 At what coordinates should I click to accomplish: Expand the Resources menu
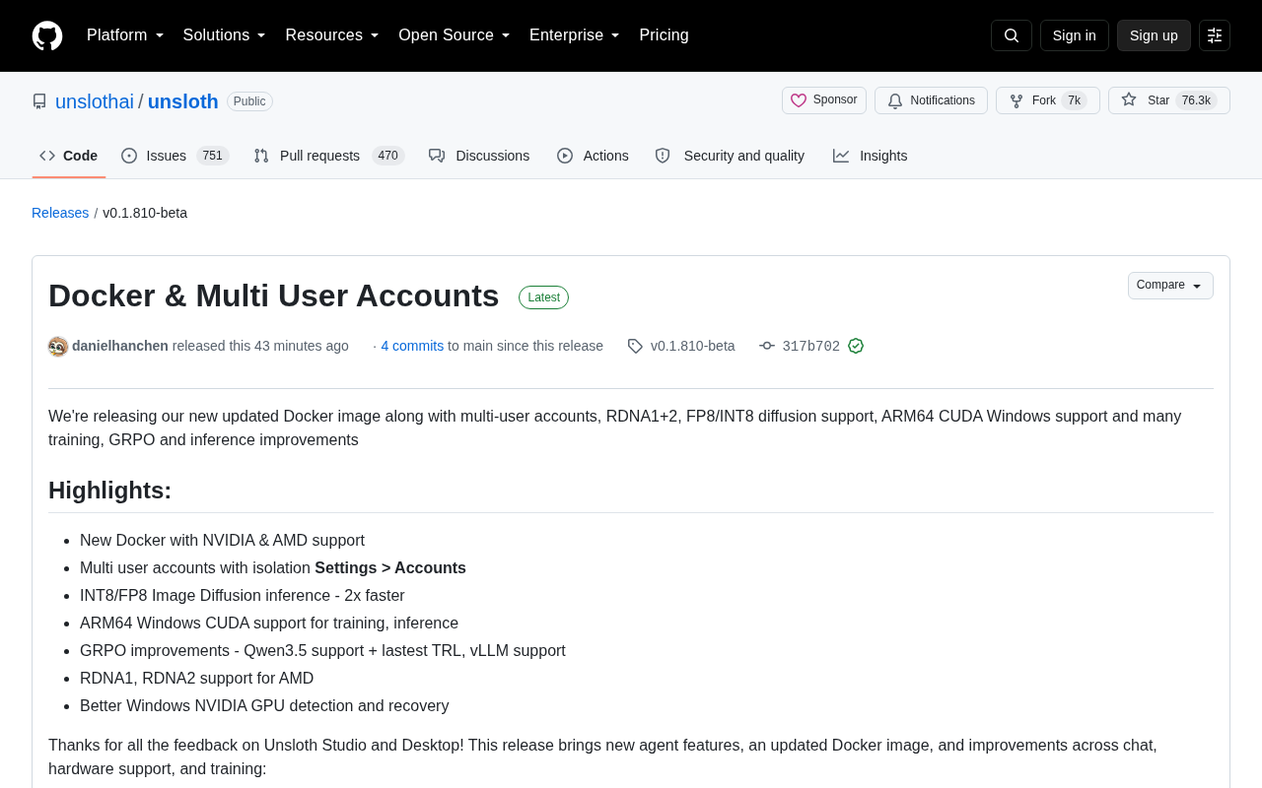[x=332, y=35]
